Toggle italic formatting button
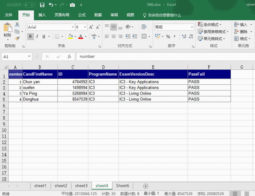Image resolution: width=255 pixels, height=196 pixels. tap(37, 36)
